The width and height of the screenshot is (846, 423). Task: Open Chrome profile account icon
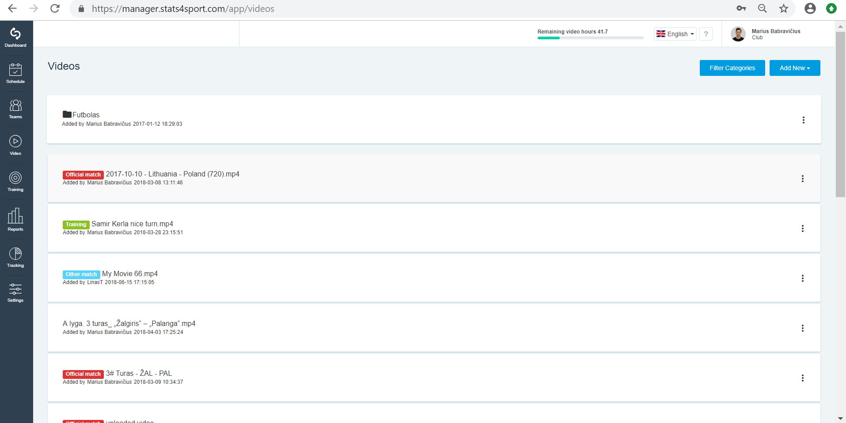coord(810,8)
